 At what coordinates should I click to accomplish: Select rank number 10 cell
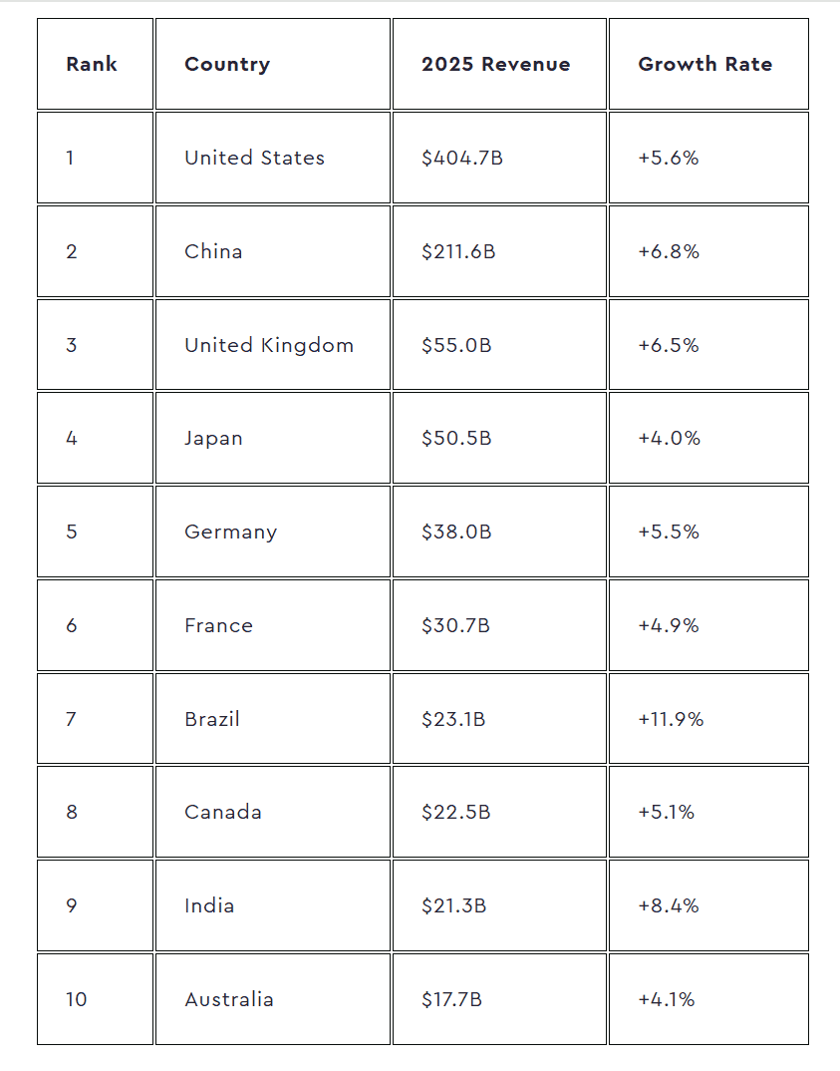click(77, 999)
